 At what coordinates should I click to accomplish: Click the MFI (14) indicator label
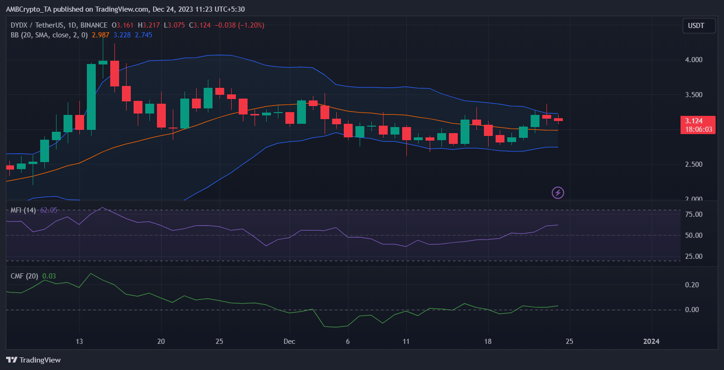[x=24, y=210]
